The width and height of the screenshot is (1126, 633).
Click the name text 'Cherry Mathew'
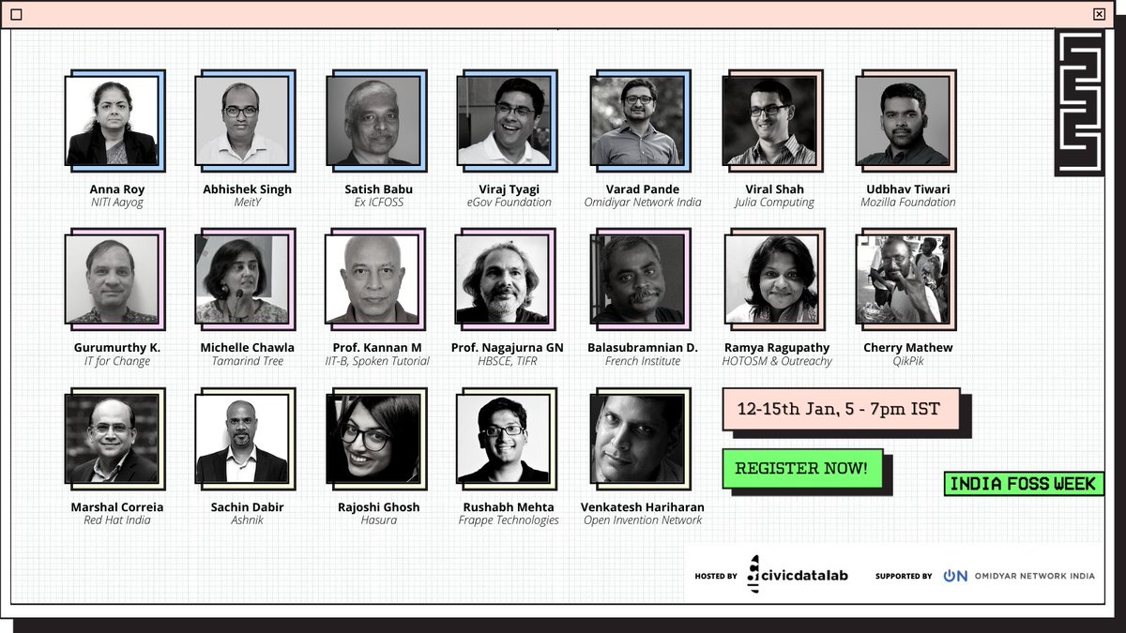pos(908,347)
